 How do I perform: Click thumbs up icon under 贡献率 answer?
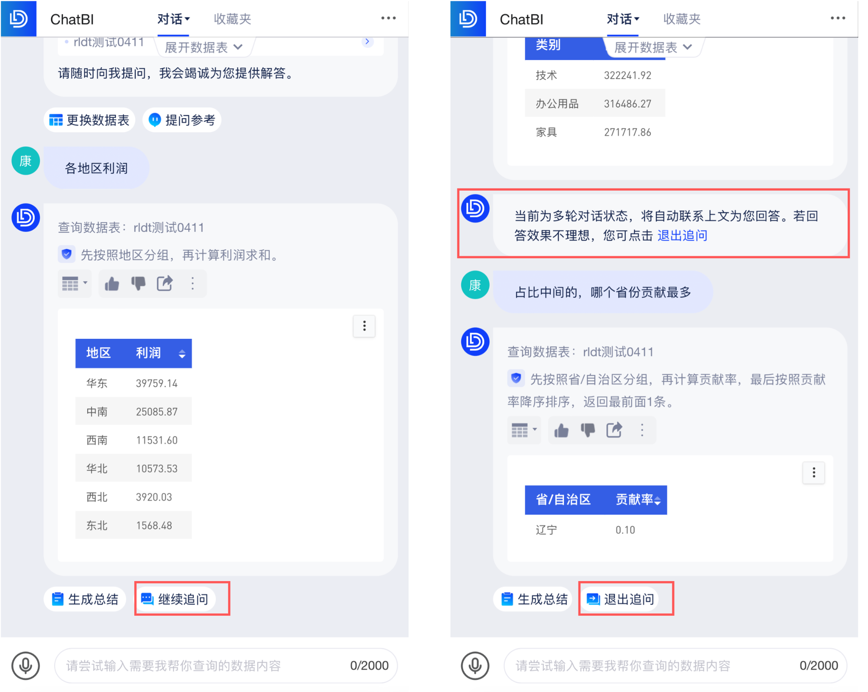click(x=561, y=430)
